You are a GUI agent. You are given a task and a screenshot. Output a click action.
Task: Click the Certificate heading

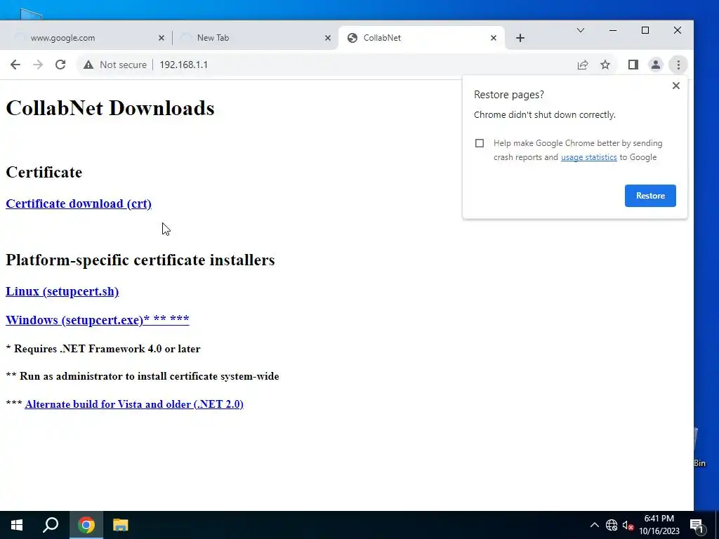click(x=44, y=173)
